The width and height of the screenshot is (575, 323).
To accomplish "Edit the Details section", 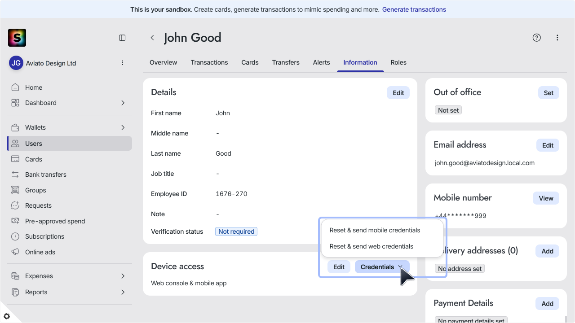I will [398, 93].
